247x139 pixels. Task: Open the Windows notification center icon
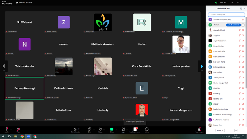click(x=243, y=136)
